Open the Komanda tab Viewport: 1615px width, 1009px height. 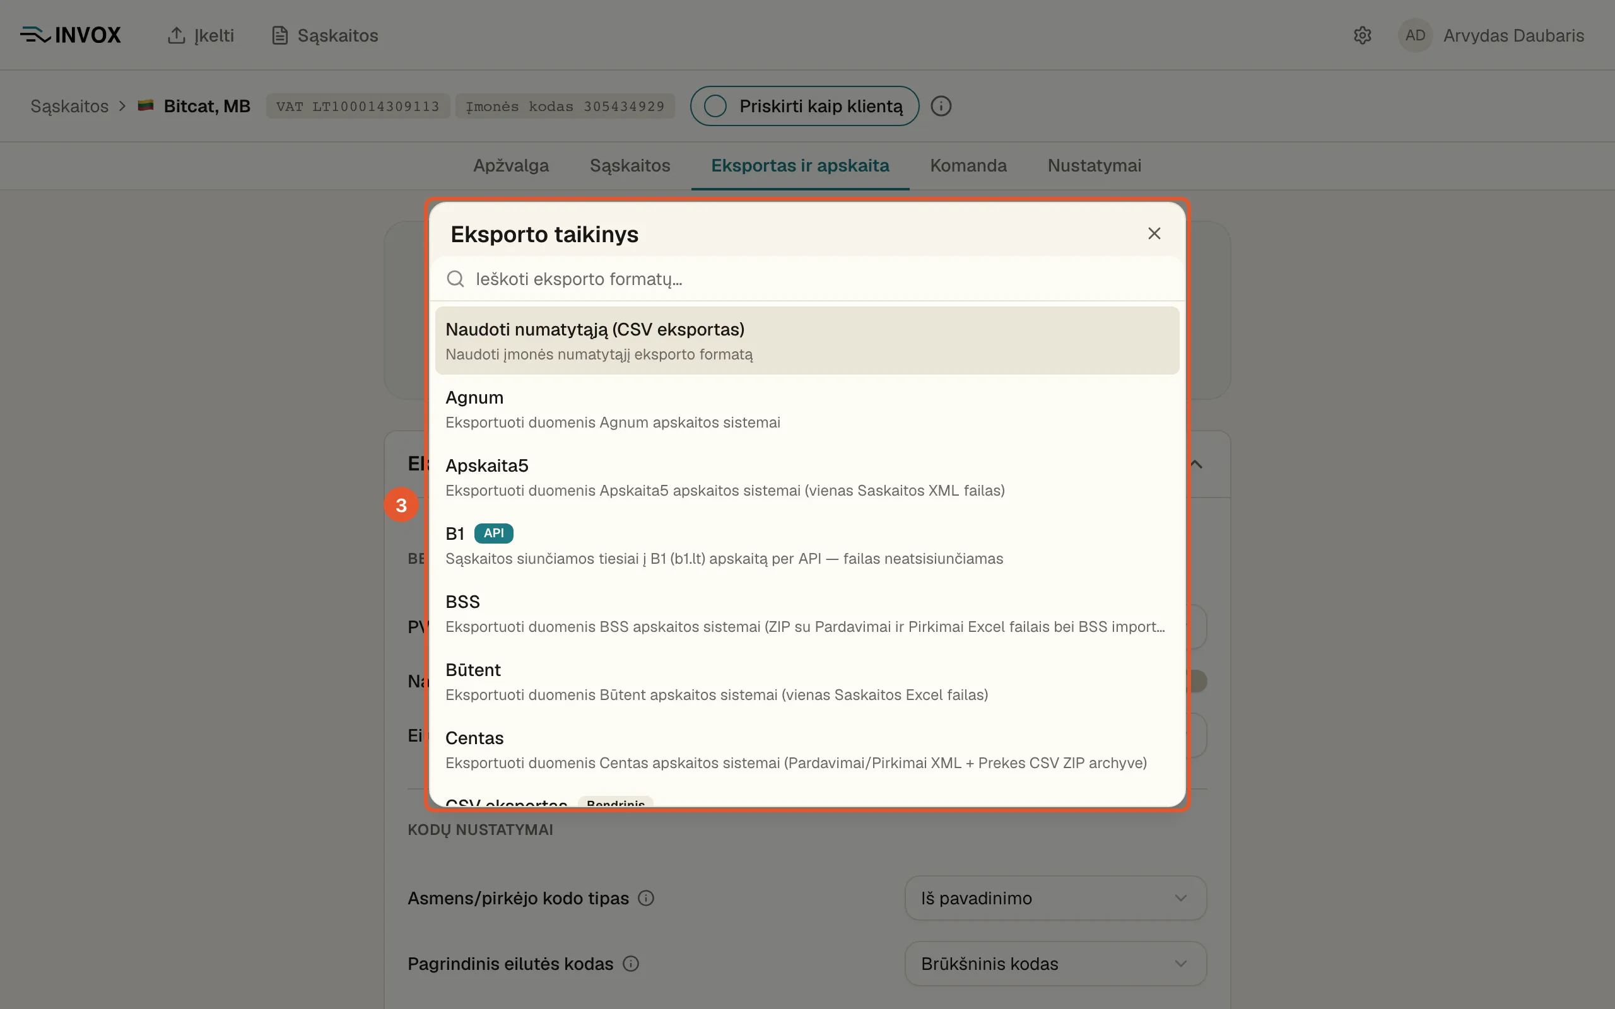click(968, 165)
